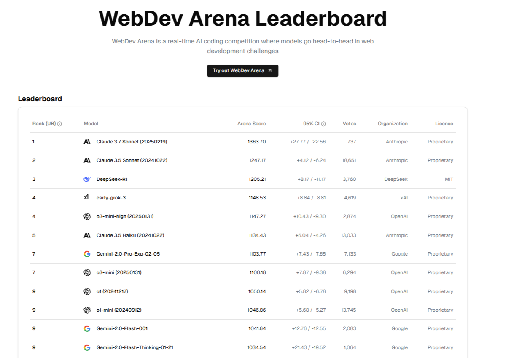Select the early-grok-3 model name
The height and width of the screenshot is (358, 514).
pos(112,198)
